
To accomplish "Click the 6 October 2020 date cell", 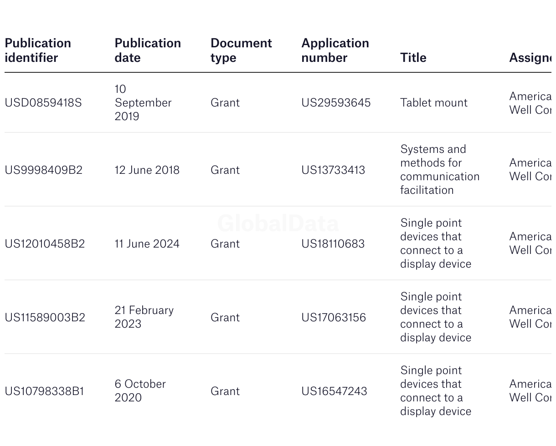I will pos(140,391).
